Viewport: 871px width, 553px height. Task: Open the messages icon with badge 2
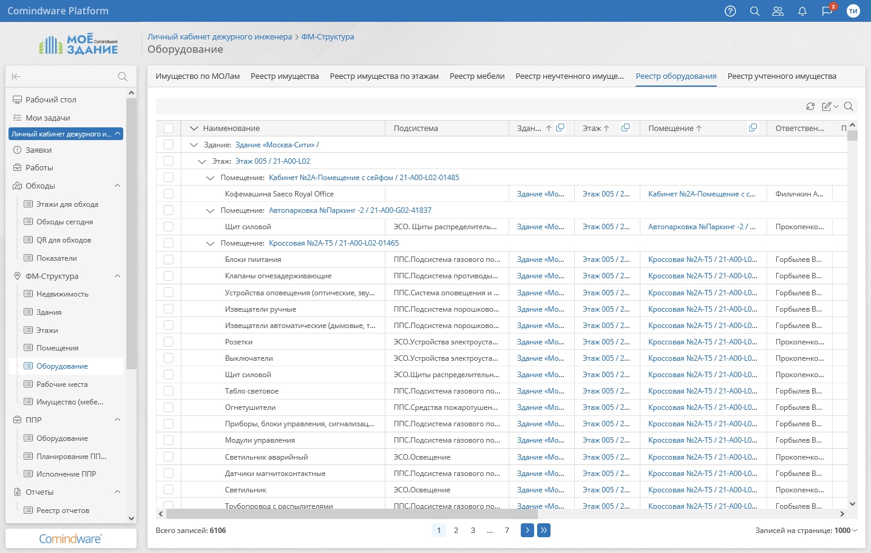pos(827,11)
